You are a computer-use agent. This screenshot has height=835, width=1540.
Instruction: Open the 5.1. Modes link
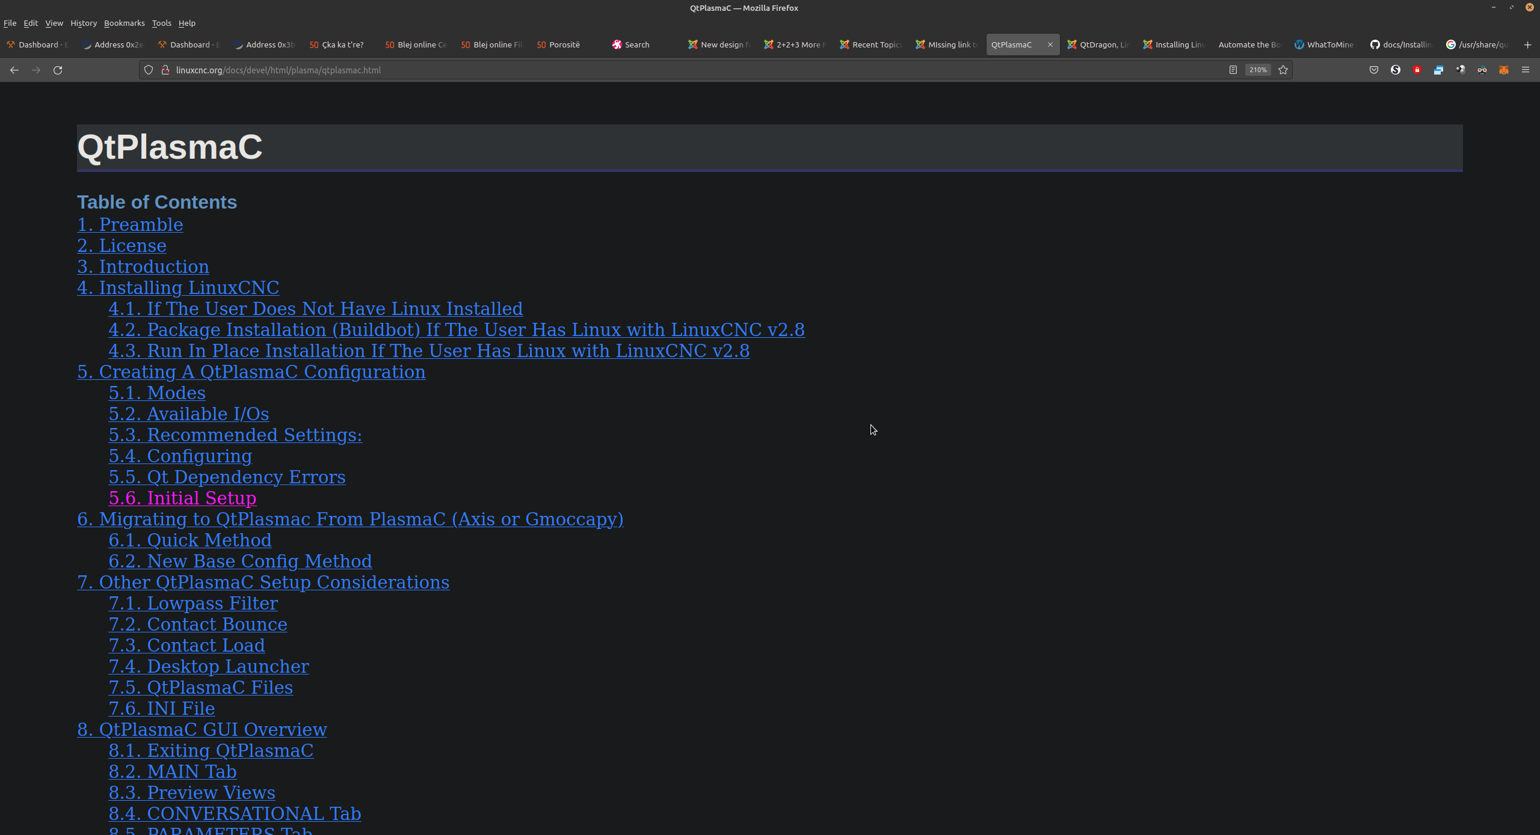(157, 393)
